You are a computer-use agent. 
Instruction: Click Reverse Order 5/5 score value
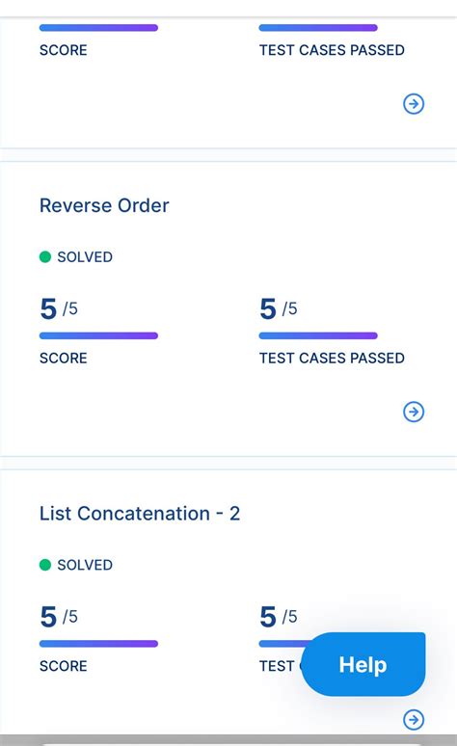click(59, 308)
